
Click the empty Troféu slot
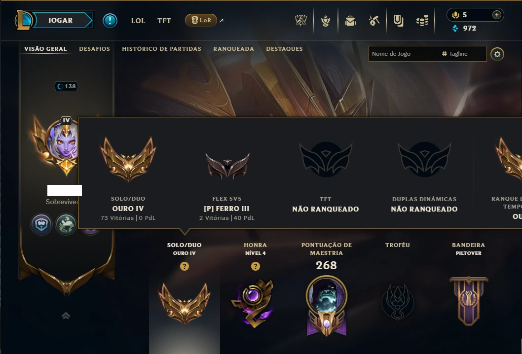pos(398,302)
